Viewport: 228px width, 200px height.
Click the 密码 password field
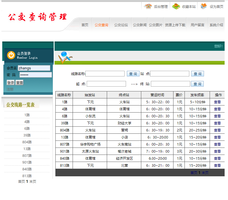36,75
